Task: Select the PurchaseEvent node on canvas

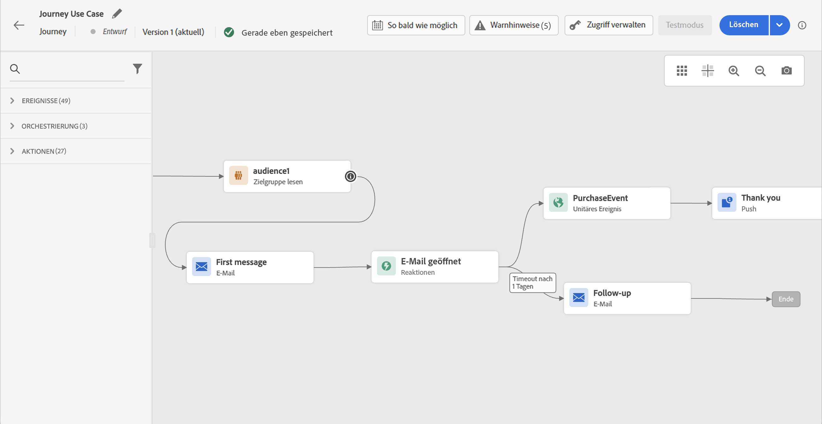Action: tap(606, 203)
